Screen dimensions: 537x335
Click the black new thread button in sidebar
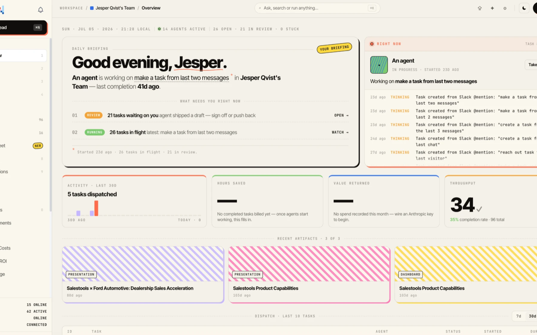pyautogui.click(x=23, y=27)
